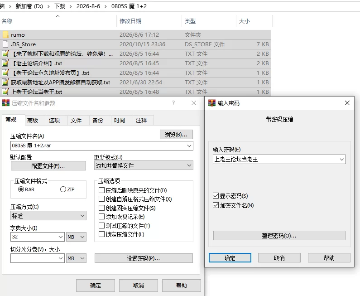Click WinRAR icon in 输入密码 title bar
The height and width of the screenshot is (296, 360).
(x=211, y=103)
